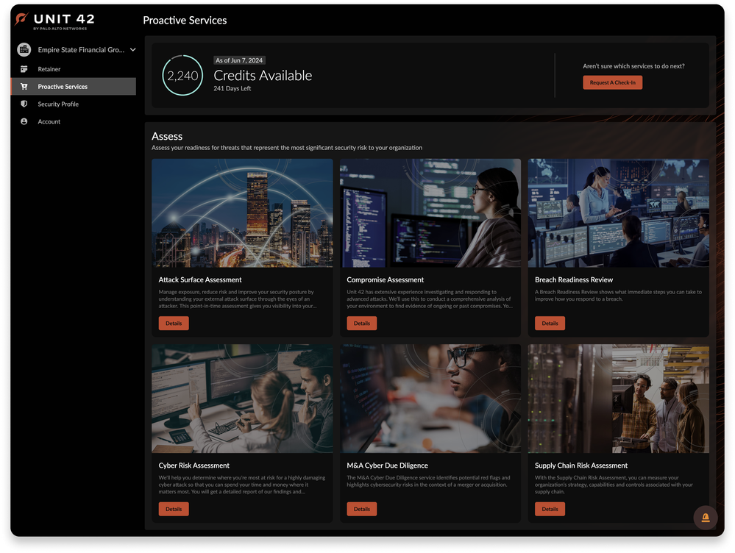This screenshot has width=735, height=553.
Task: Click the organization building icon
Action: pos(24,50)
